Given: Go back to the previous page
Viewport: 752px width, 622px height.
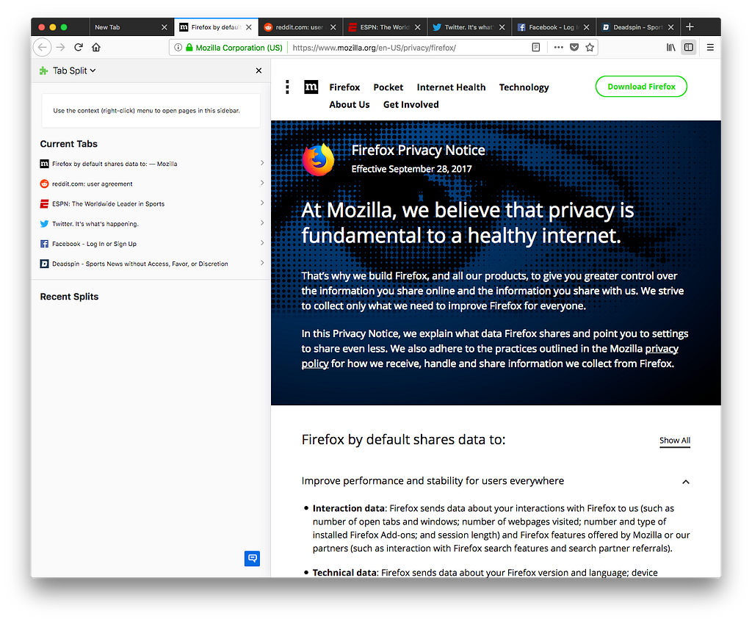Looking at the screenshot, I should tap(42, 48).
